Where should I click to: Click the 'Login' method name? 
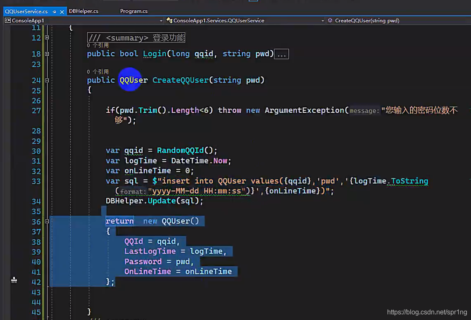155,54
